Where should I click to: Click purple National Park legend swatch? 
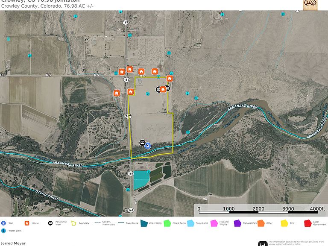237,223
